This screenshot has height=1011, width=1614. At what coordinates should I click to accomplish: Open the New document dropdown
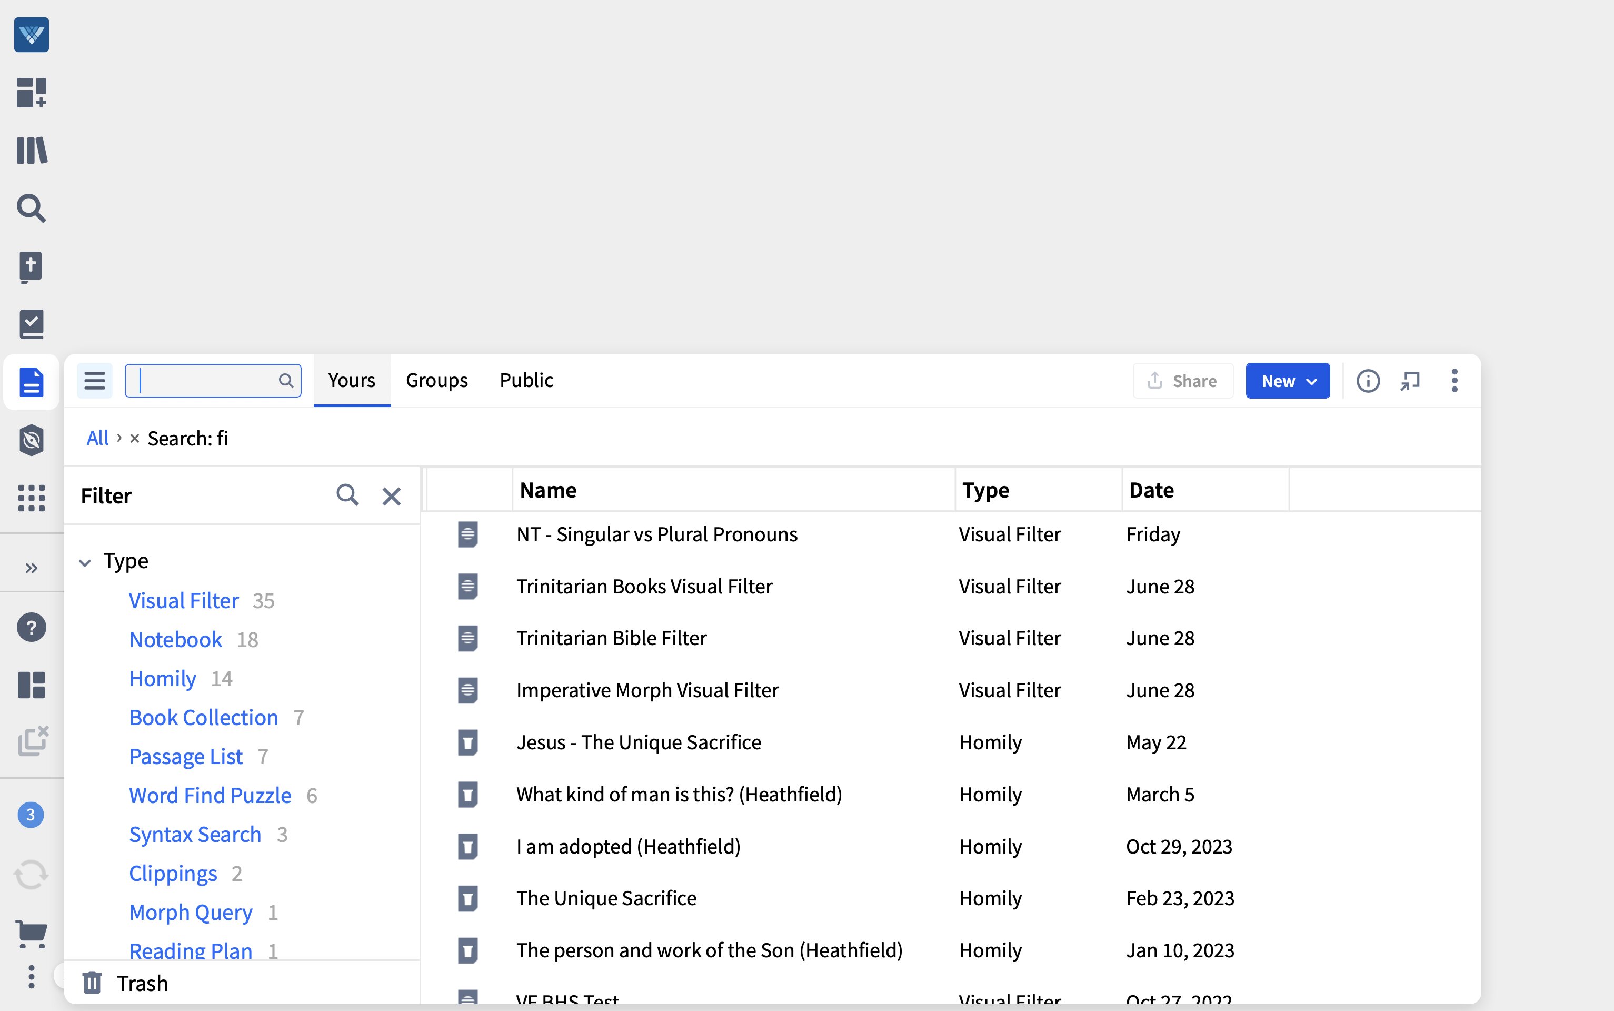1287,381
